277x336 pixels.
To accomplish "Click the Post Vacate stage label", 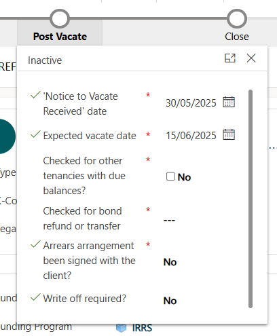I will point(60,37).
